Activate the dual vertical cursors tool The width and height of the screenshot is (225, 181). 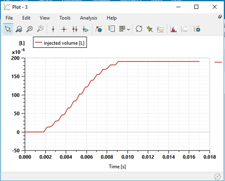tap(75, 29)
